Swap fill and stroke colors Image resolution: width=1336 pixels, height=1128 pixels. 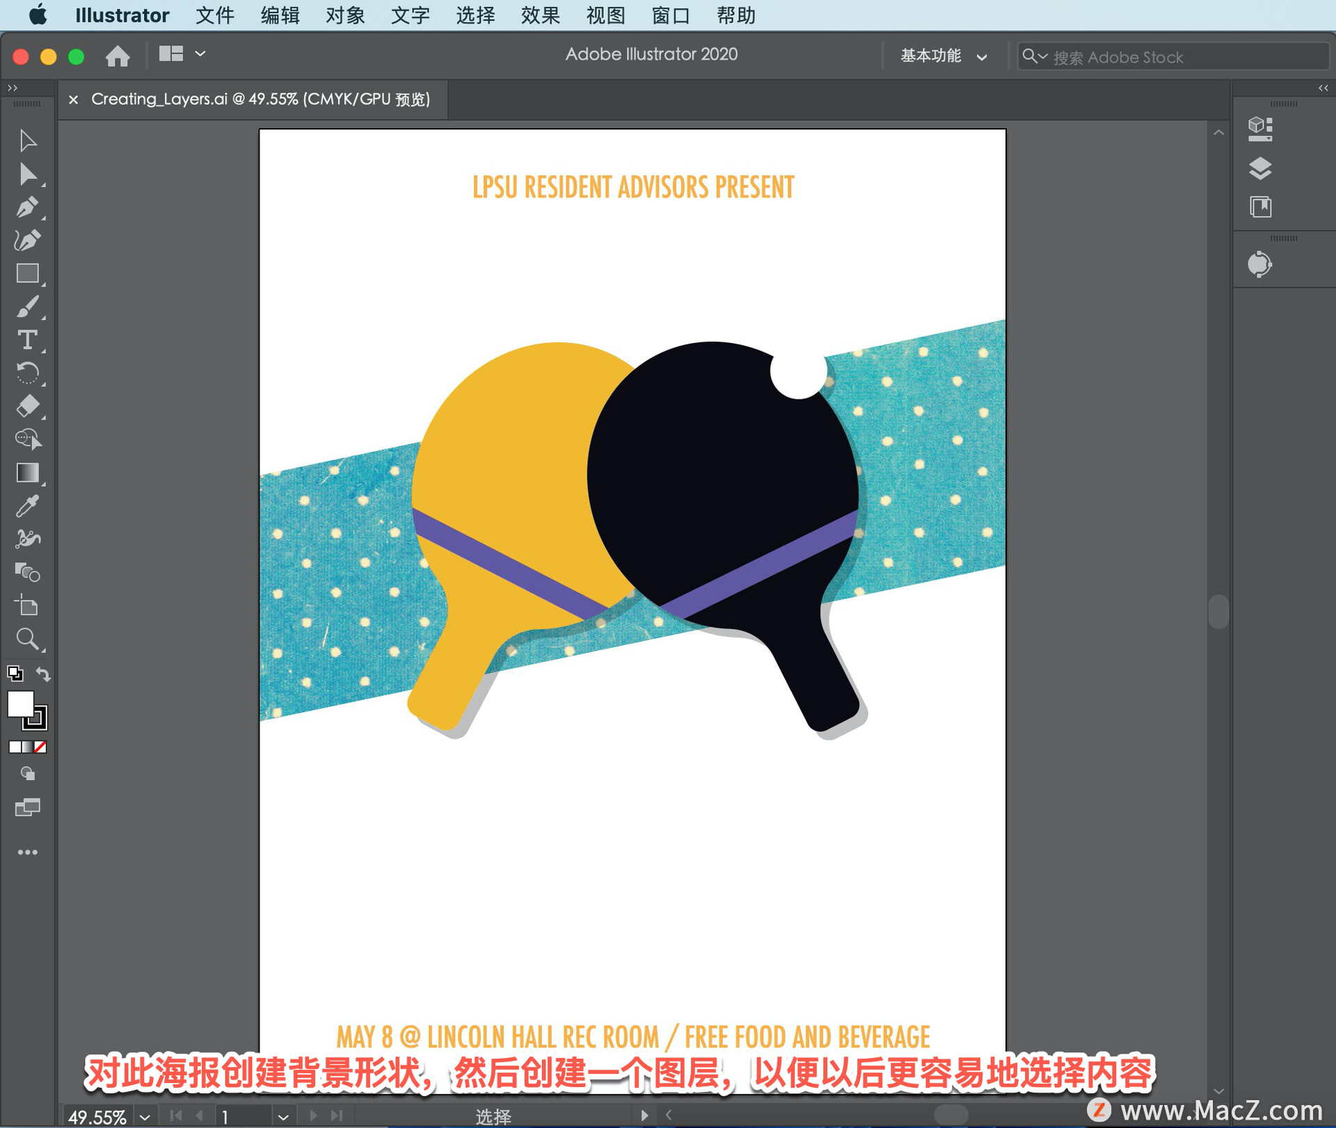(x=43, y=674)
